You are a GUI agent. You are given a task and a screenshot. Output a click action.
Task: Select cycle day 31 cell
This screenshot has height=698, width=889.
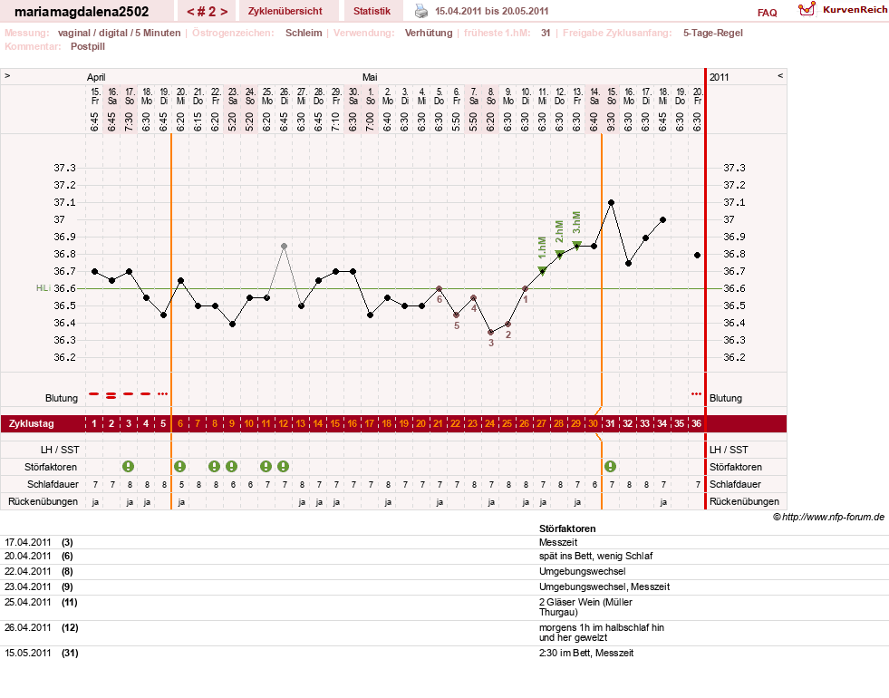click(x=610, y=423)
